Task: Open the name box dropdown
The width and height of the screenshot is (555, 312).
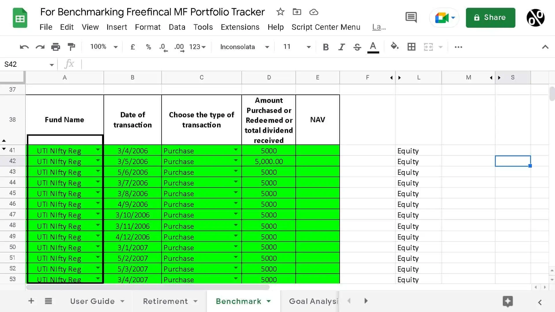Action: 51,64
